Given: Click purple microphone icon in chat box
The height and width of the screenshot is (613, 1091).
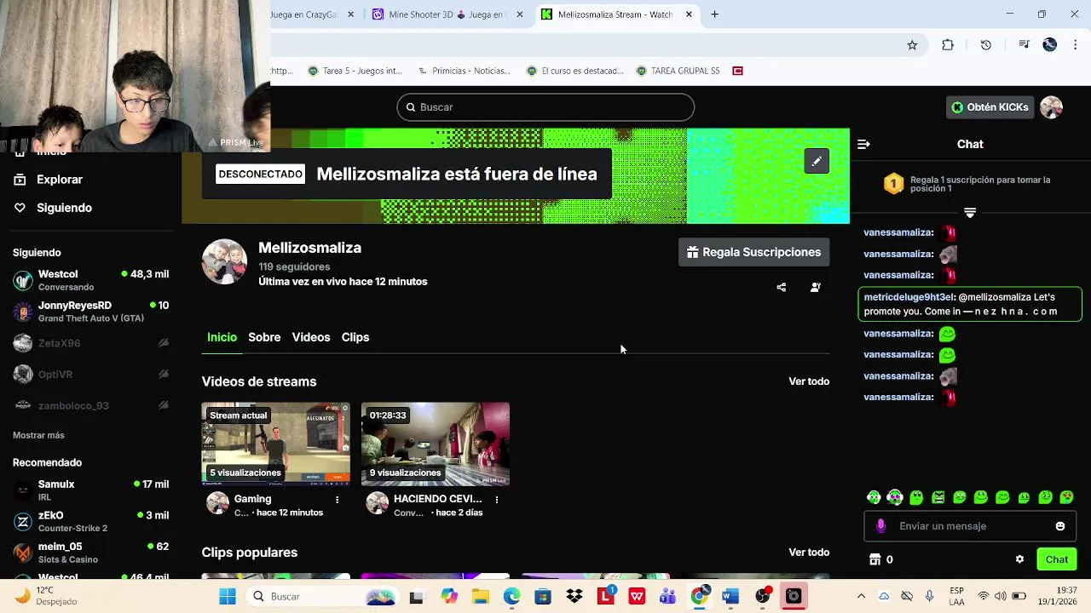Looking at the screenshot, I should [x=880, y=526].
